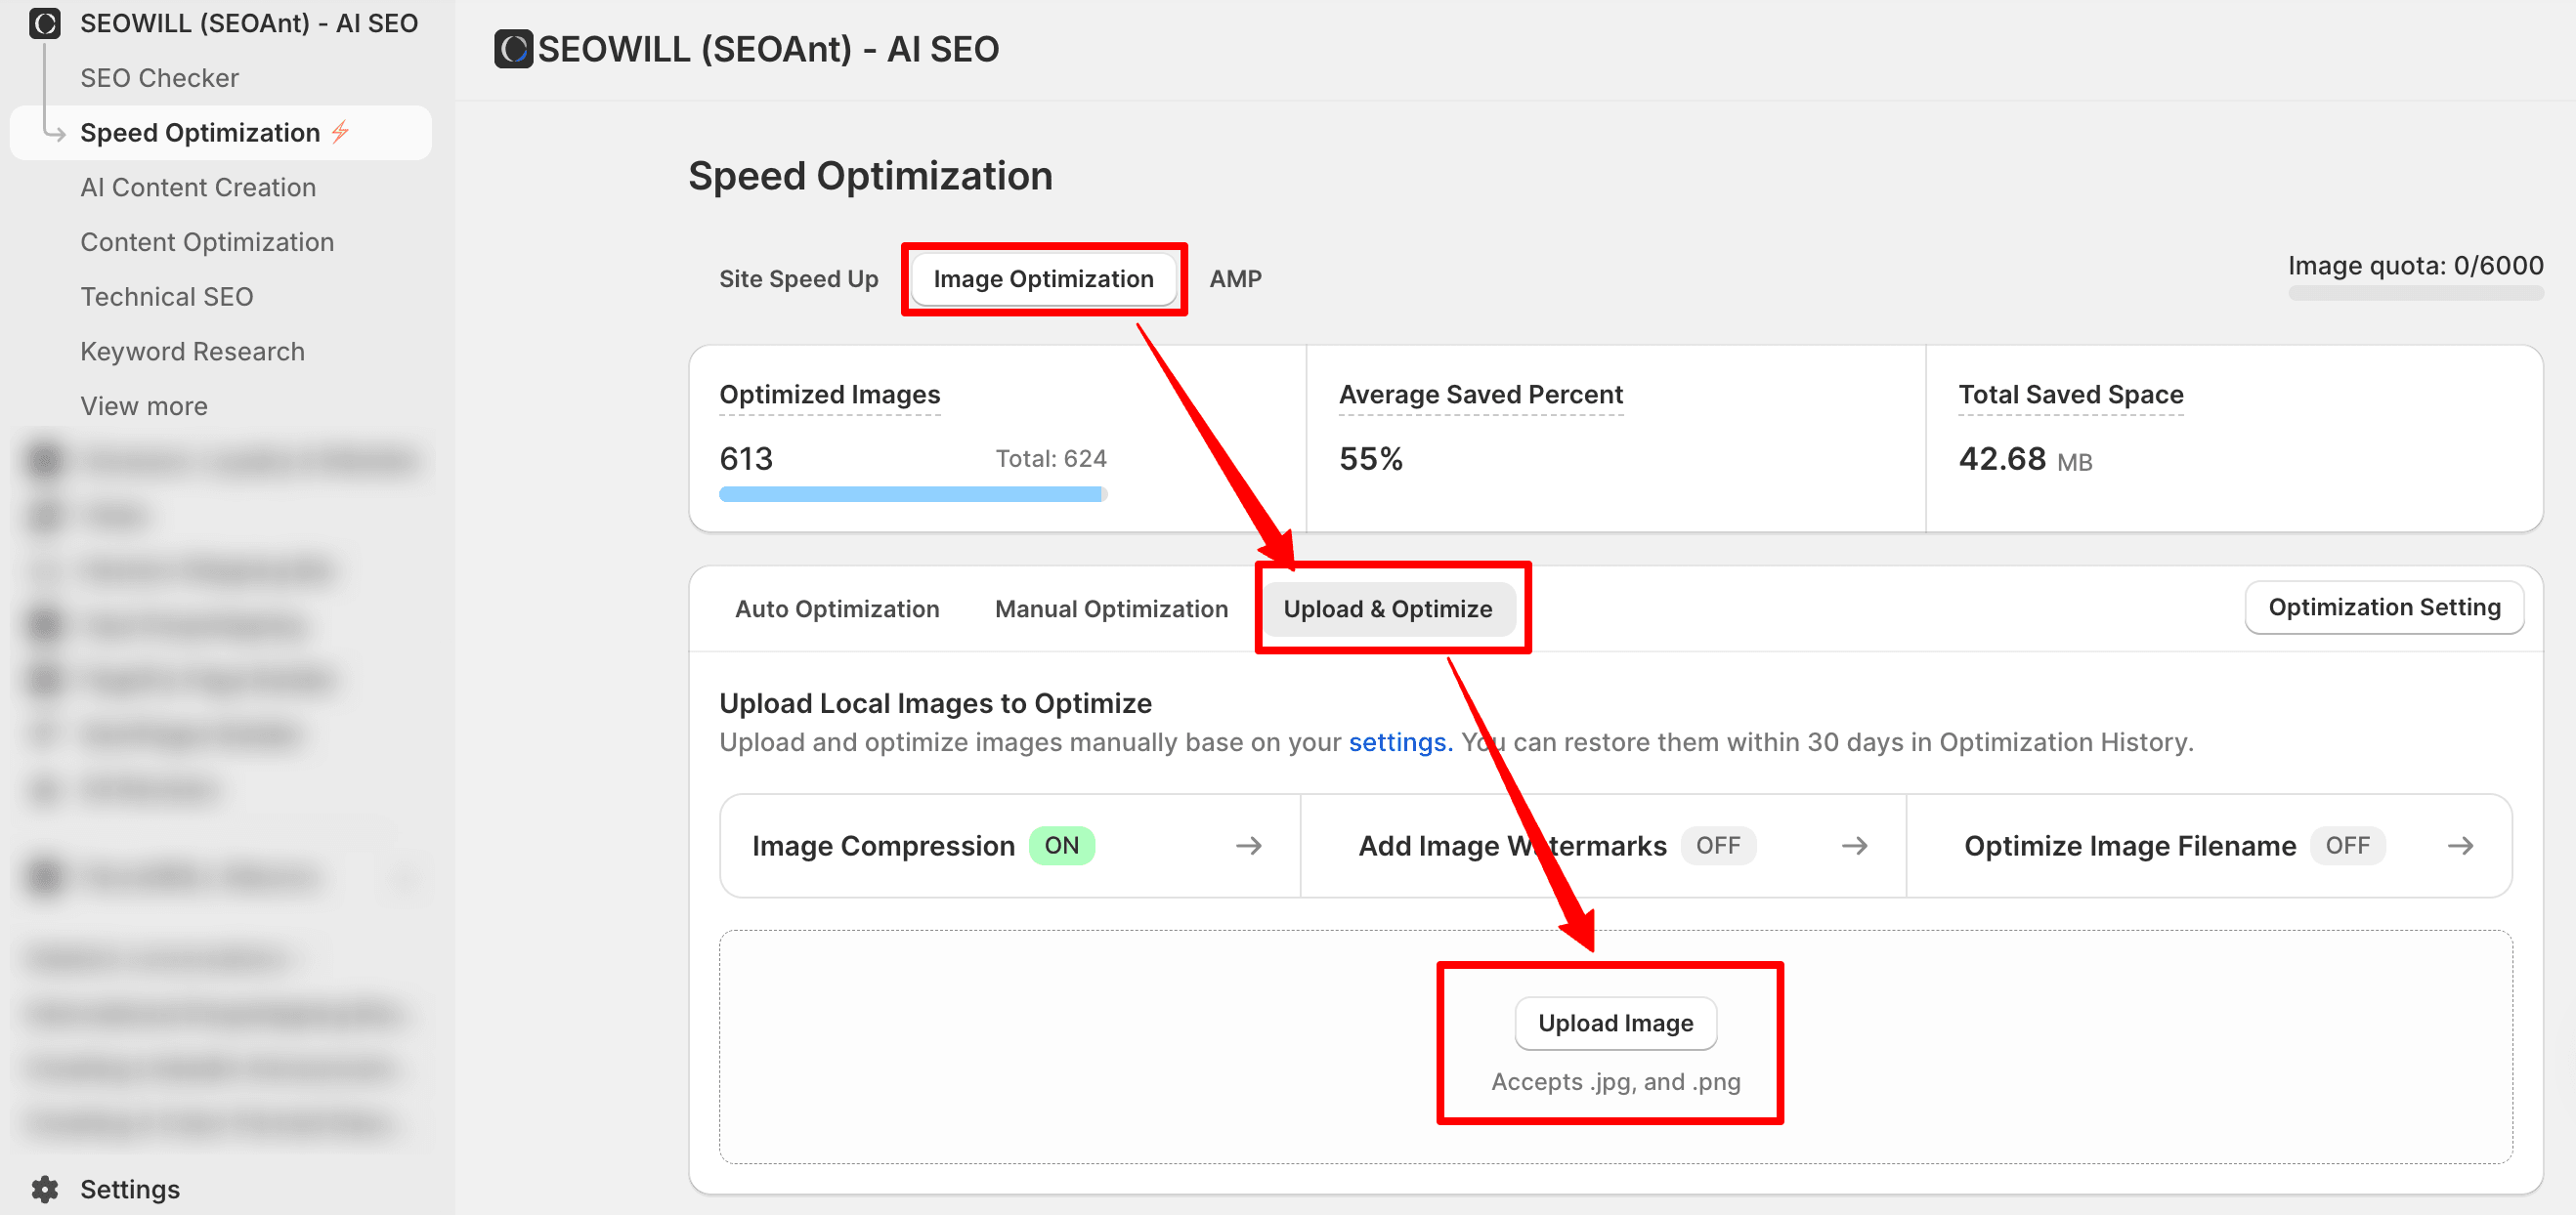Open the Optimization Setting button
Screen dimensions: 2576x1215
2383,607
